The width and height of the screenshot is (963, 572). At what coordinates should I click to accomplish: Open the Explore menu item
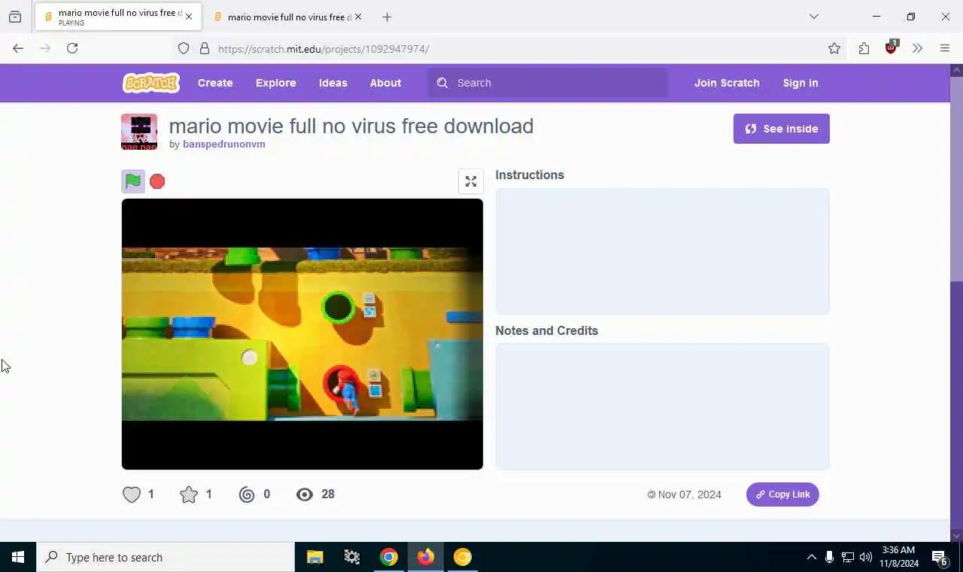[276, 83]
